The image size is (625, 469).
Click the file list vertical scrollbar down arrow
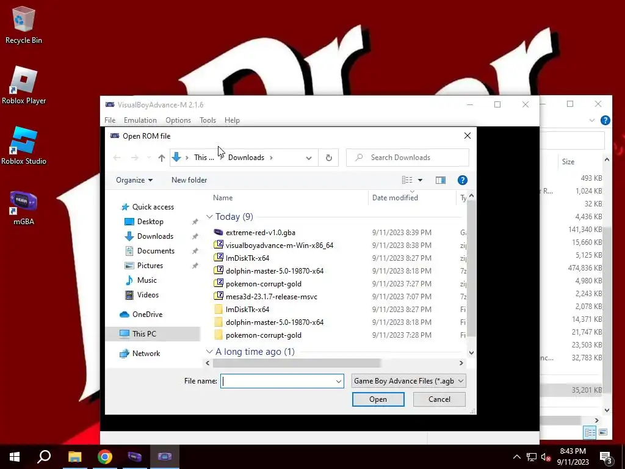coord(471,352)
